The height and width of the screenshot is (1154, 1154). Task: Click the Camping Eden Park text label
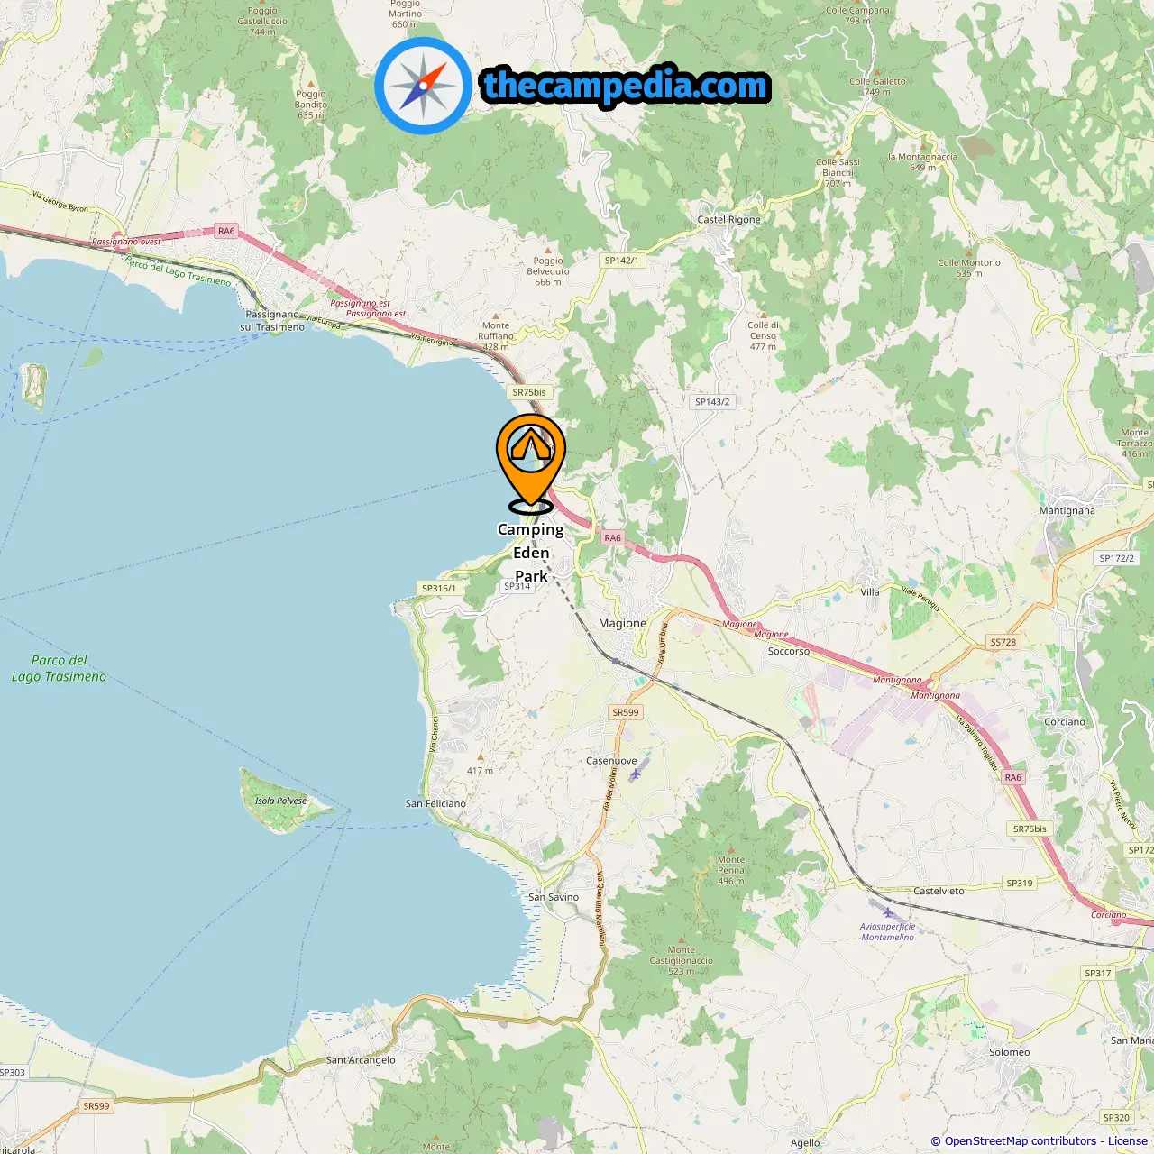[531, 553]
